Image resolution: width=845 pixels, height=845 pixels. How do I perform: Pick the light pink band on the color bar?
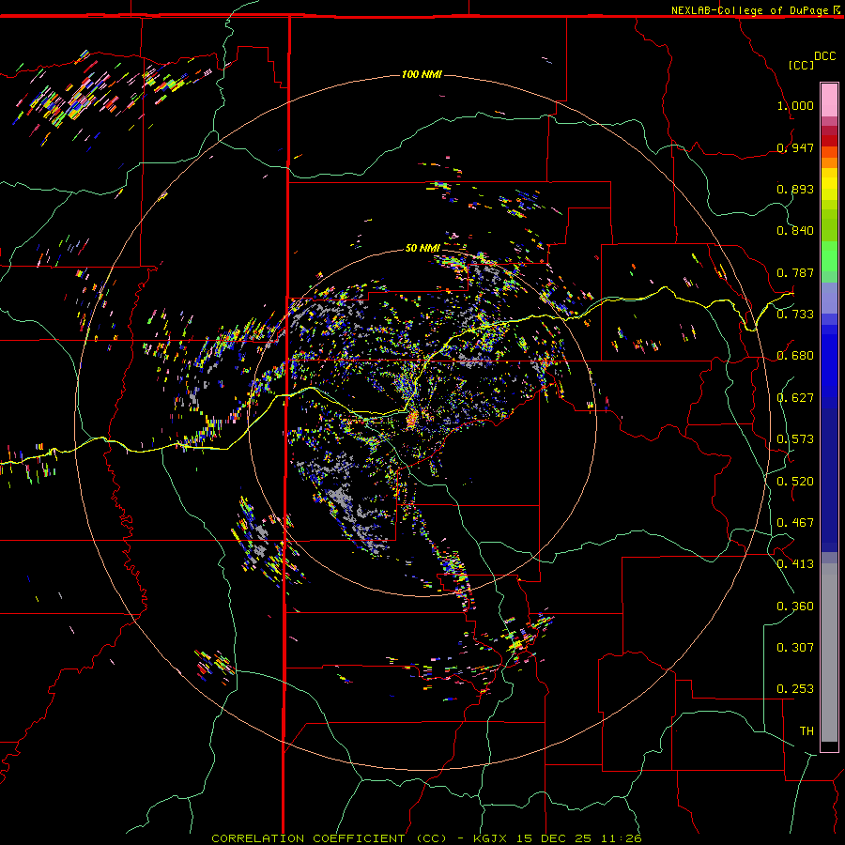point(829,100)
